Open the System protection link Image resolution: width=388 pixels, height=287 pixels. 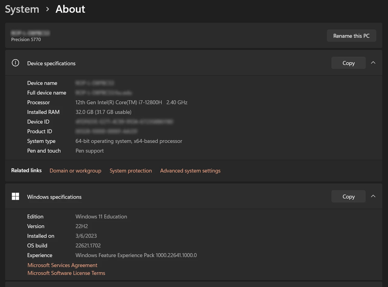click(x=131, y=171)
